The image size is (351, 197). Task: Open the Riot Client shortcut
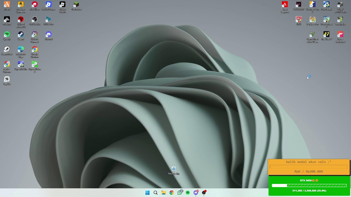35,6
